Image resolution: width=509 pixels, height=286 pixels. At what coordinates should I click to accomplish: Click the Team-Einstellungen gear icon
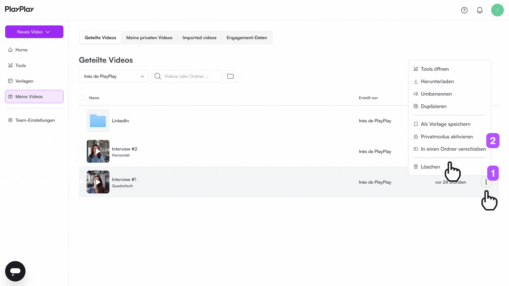(x=10, y=120)
